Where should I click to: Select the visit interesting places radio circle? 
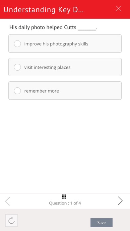click(17, 67)
